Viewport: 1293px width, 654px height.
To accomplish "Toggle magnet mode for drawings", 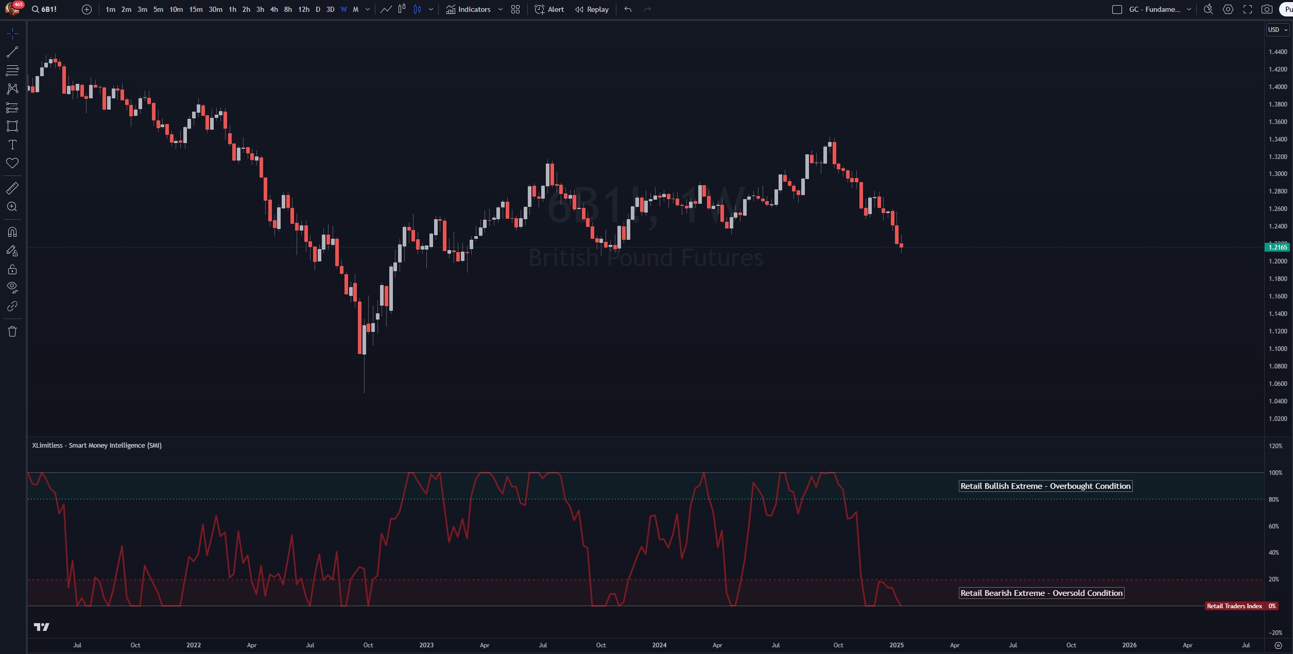I will 12,232.
